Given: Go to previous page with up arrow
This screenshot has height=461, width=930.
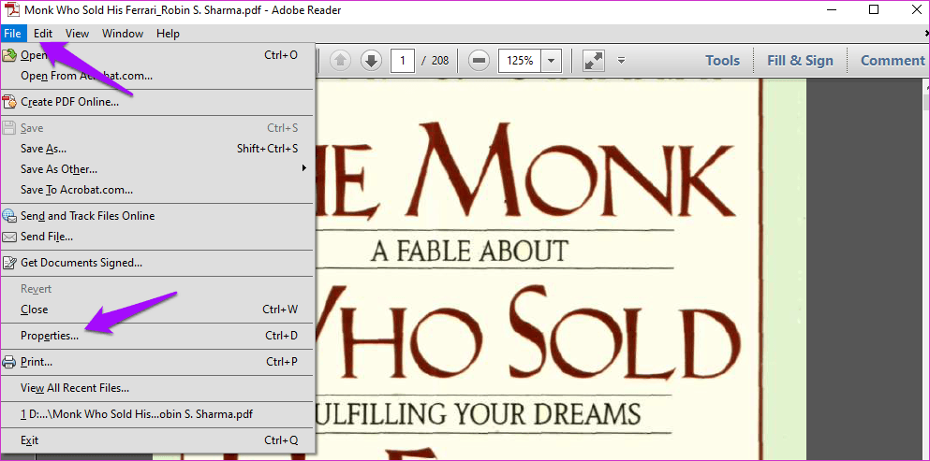Looking at the screenshot, I should click(341, 61).
